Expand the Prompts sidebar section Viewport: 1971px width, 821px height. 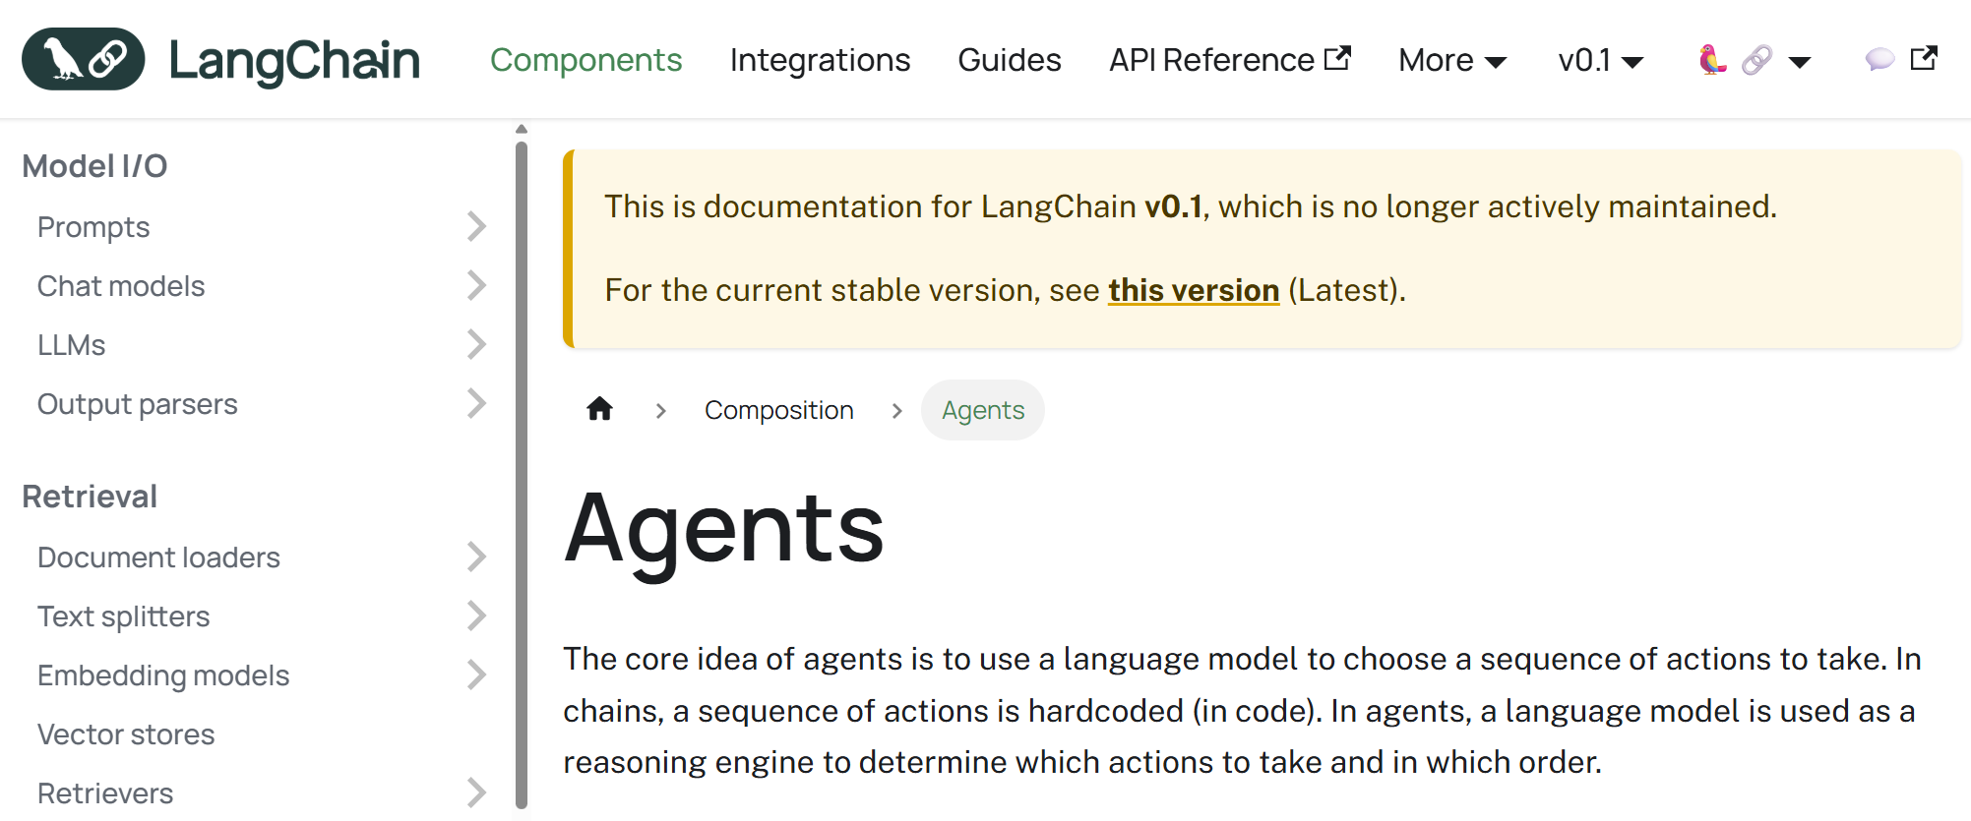point(476,227)
